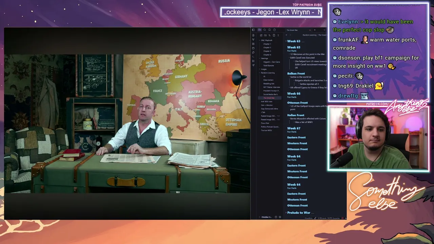Open a new tab with the plus button
This screenshot has height=244, width=434.
click(315, 30)
